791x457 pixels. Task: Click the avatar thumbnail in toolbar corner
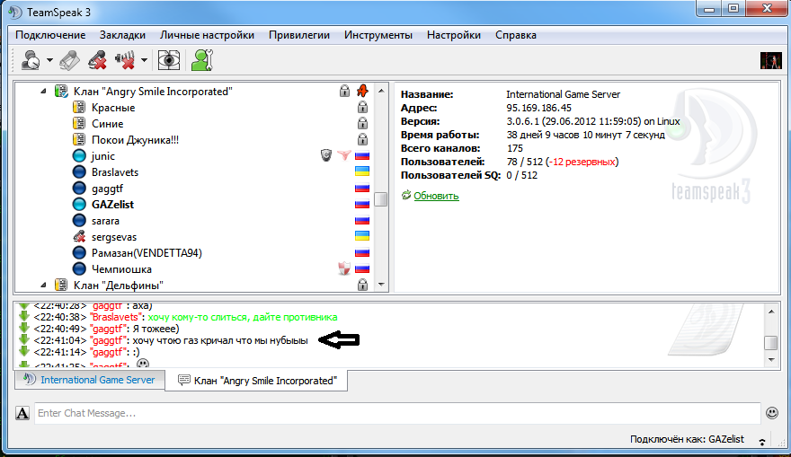coord(771,60)
